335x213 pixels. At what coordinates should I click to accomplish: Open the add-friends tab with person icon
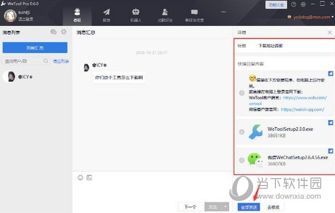(165, 15)
